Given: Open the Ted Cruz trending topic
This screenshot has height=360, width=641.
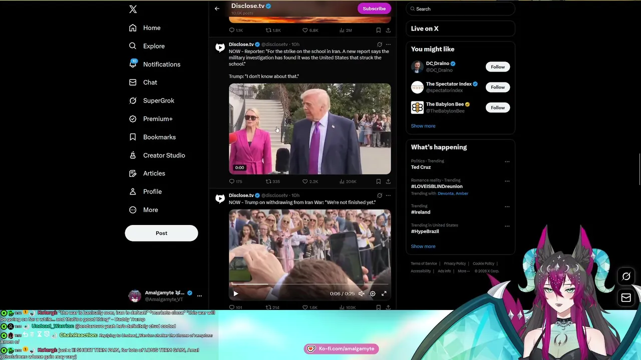Looking at the screenshot, I should 421,167.
